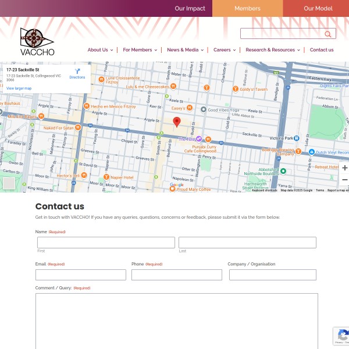Open the Contact us menu item
The height and width of the screenshot is (349, 349).
coord(322,50)
